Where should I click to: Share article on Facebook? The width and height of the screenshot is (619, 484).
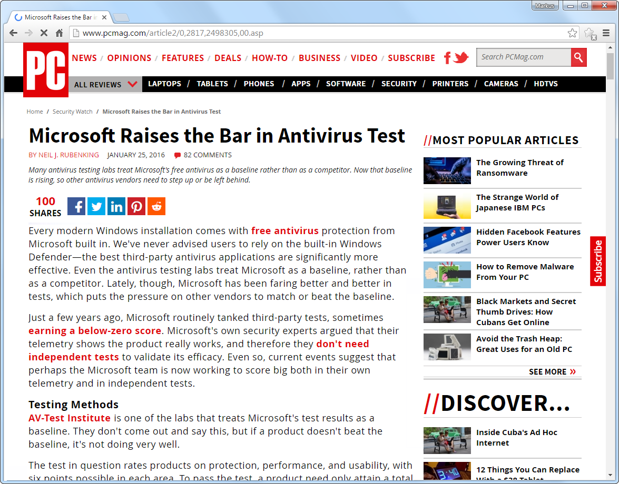click(76, 206)
